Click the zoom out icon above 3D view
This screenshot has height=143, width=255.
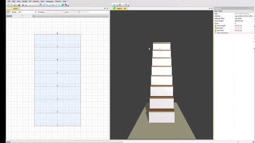(117, 5)
